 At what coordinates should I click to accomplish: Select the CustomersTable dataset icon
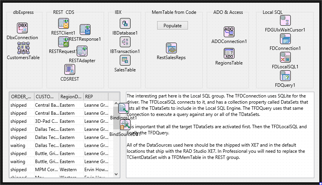(x=23, y=48)
